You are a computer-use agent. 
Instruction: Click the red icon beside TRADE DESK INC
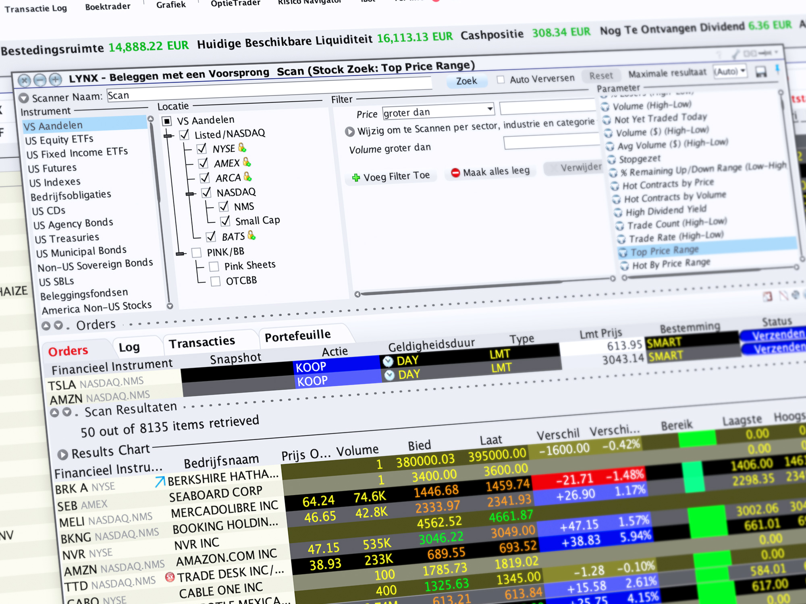170,577
